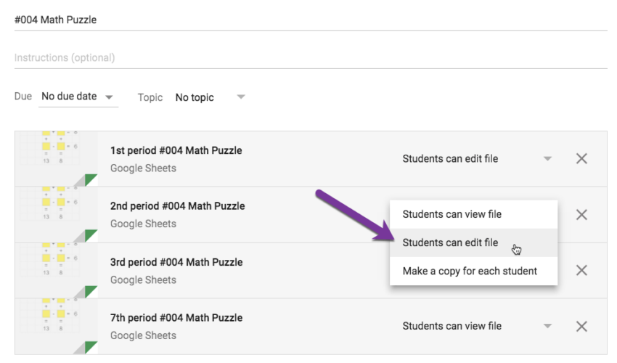Open 2nd period file thumbnail
Viewport: 617px width, 363px height.
(x=57, y=215)
